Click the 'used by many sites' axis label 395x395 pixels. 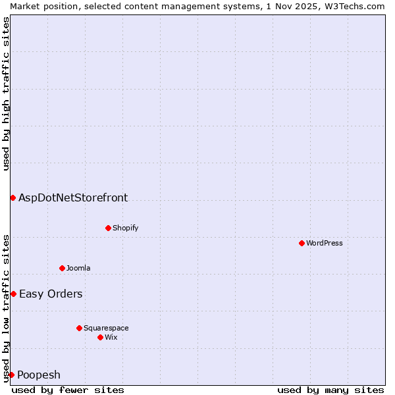pyautogui.click(x=330, y=390)
